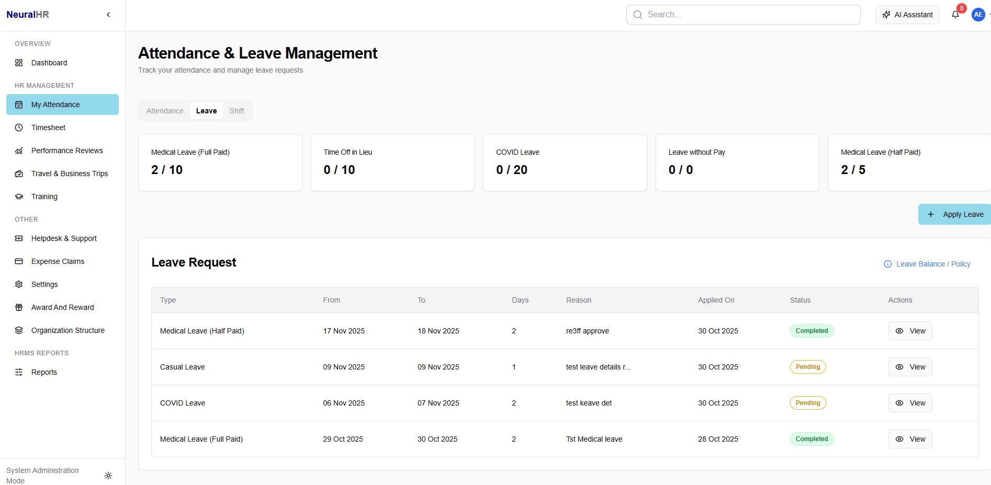Click the Performance Reviews chart icon
991x485 pixels.
coord(19,151)
